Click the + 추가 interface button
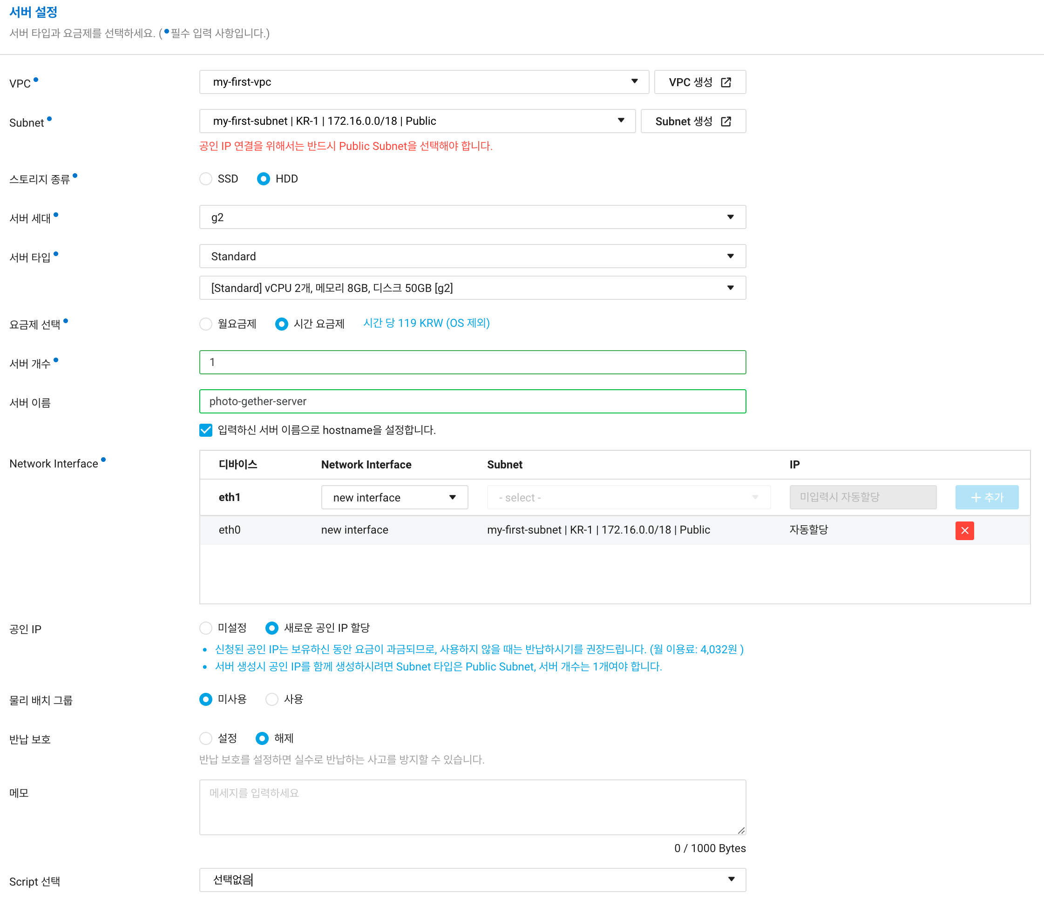The width and height of the screenshot is (1044, 907). (x=986, y=498)
